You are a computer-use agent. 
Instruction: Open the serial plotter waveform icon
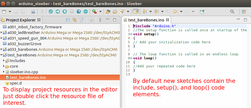click(x=86, y=12)
